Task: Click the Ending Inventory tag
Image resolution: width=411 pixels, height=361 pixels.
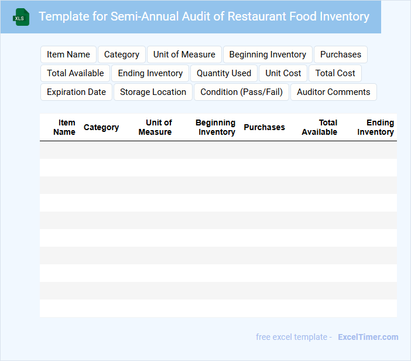Action: (x=150, y=73)
